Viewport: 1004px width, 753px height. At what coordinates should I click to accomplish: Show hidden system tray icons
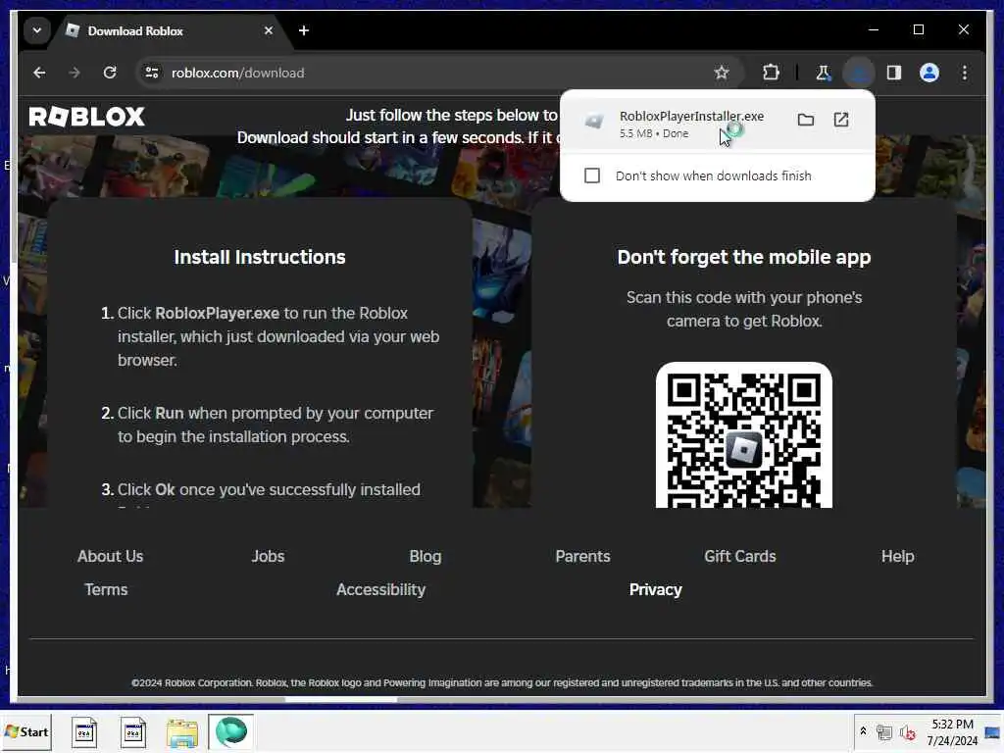(863, 731)
